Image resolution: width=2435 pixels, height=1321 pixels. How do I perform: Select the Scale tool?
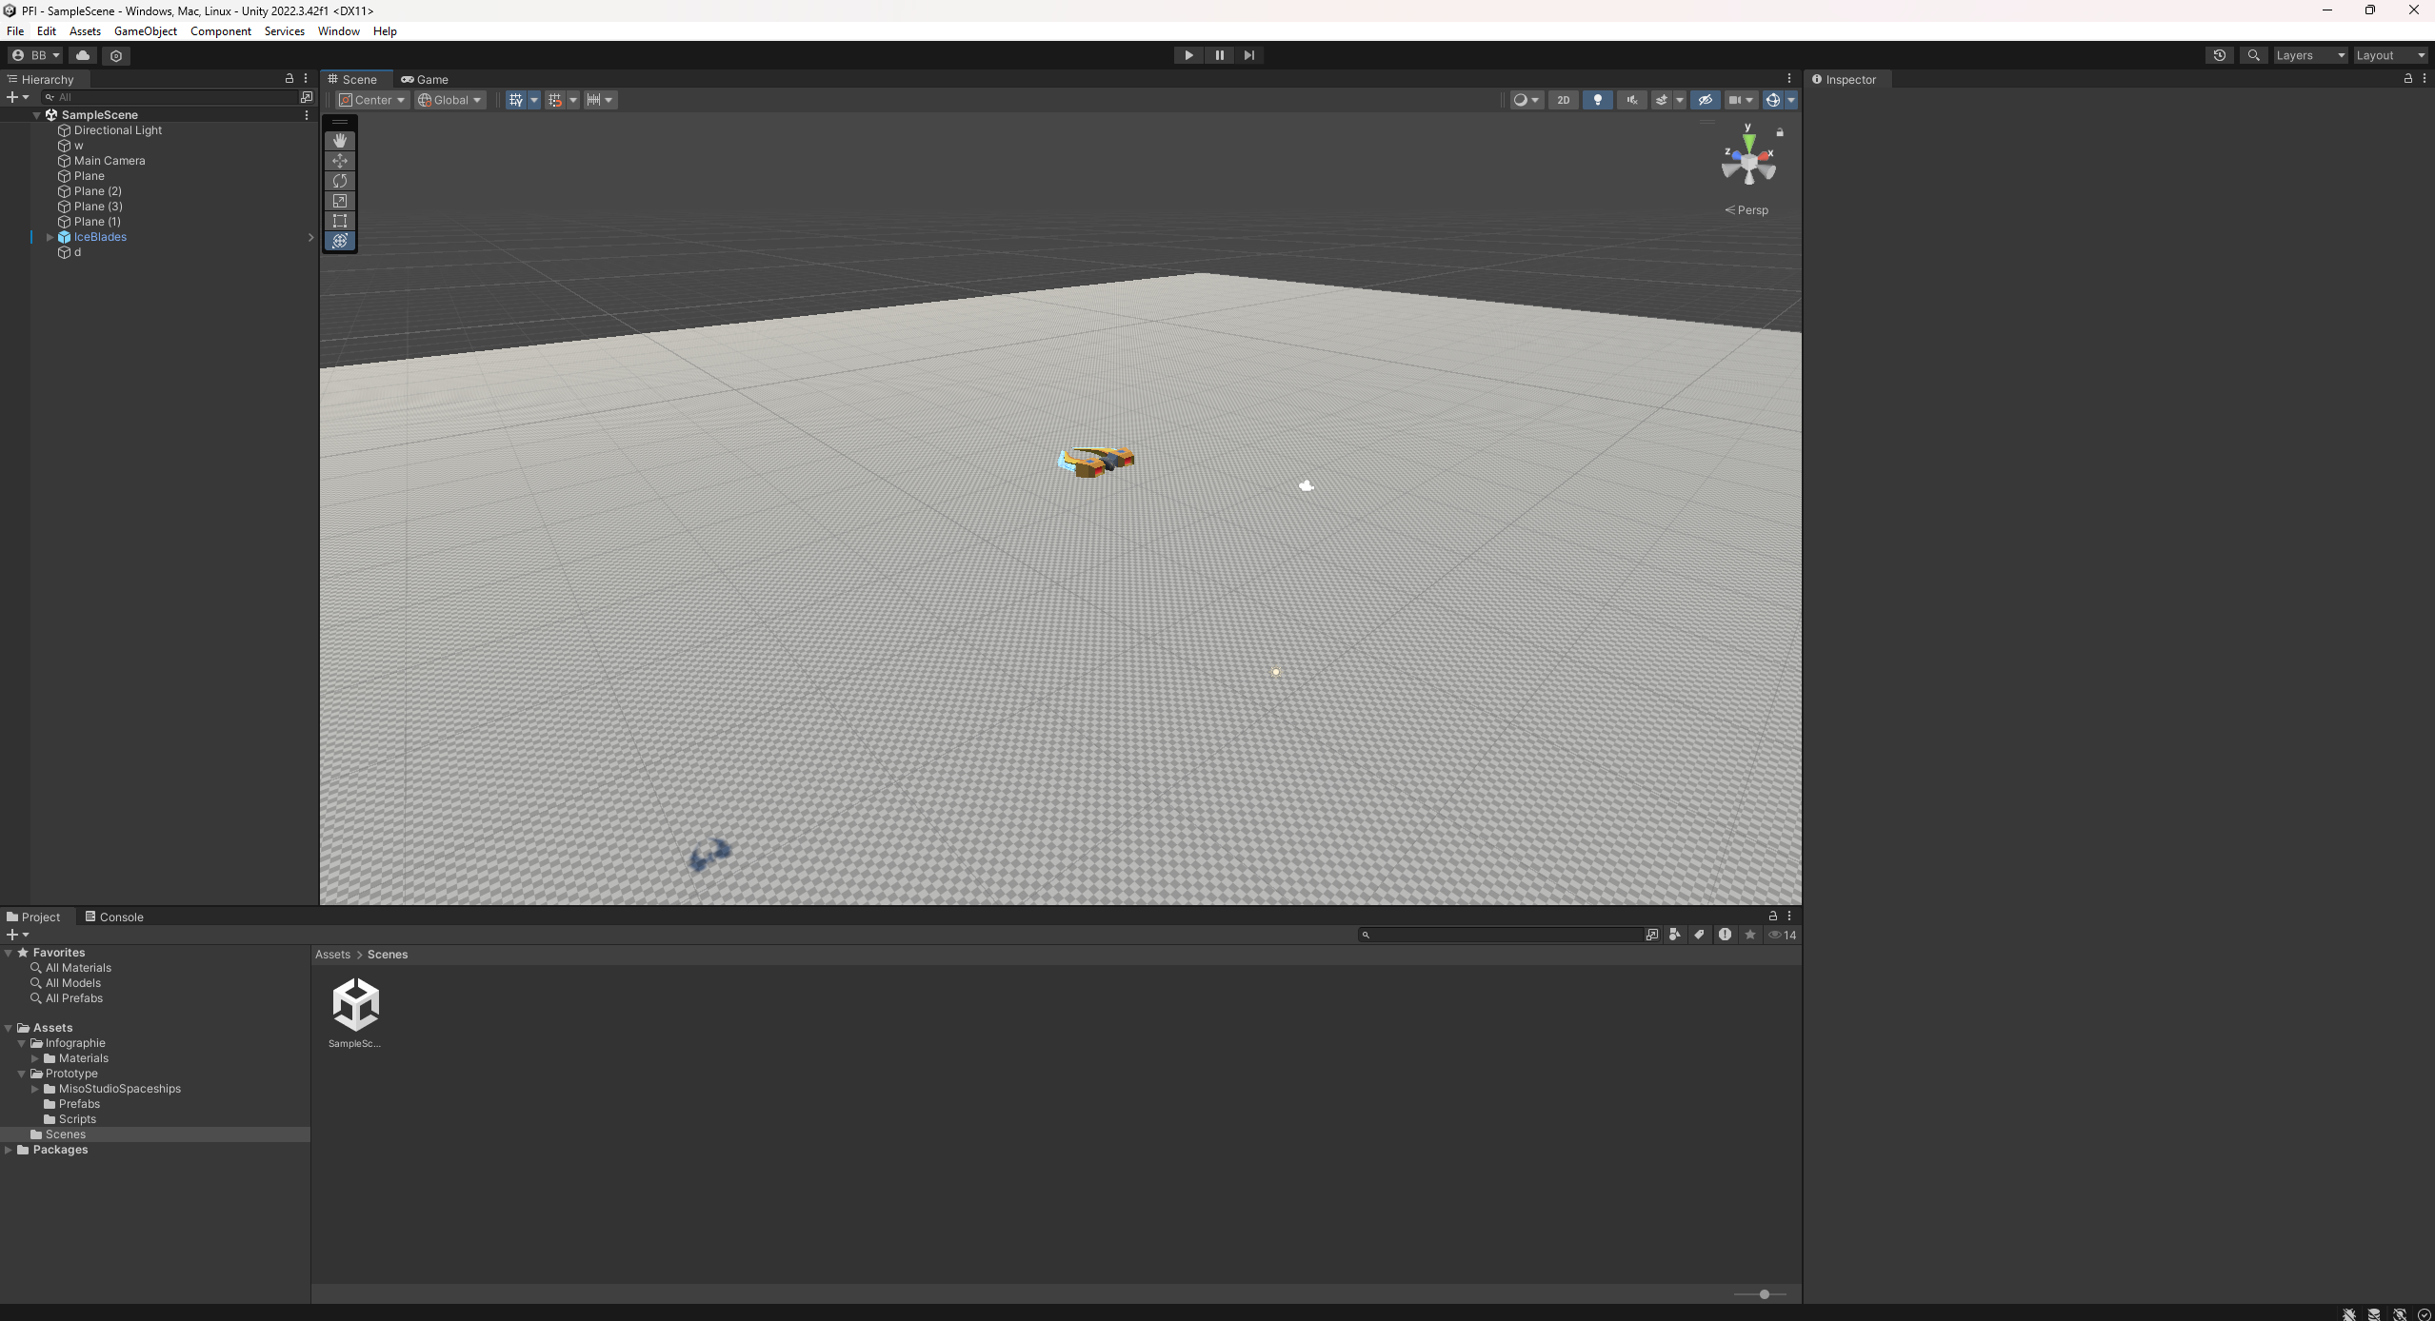click(x=340, y=201)
